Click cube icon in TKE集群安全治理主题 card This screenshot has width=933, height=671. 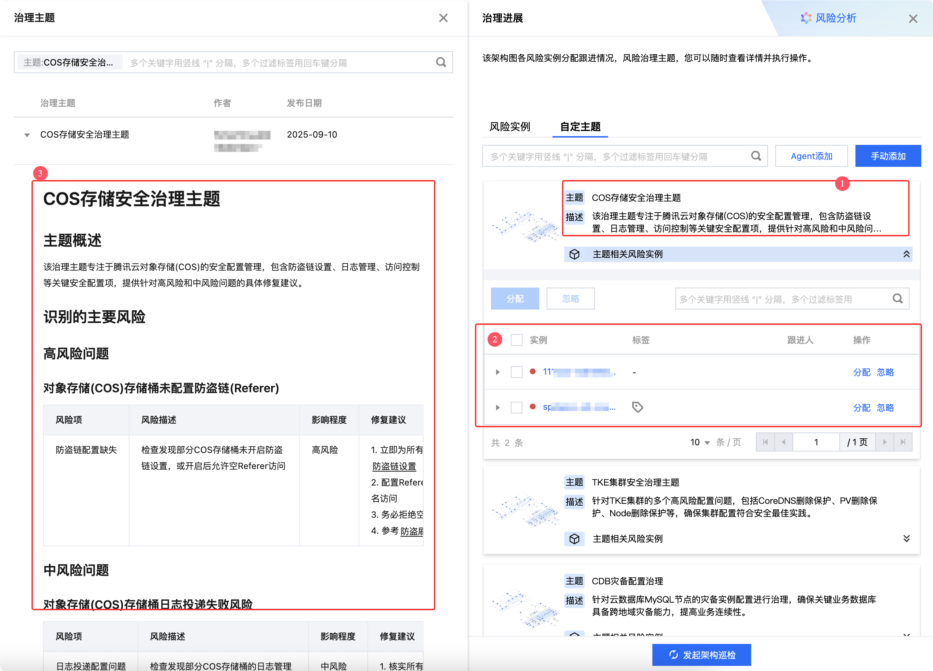pos(574,539)
